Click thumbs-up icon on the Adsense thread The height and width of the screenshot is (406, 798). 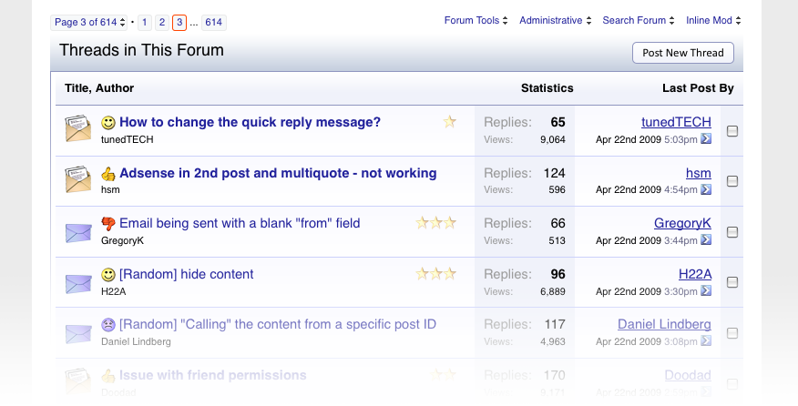(x=108, y=173)
